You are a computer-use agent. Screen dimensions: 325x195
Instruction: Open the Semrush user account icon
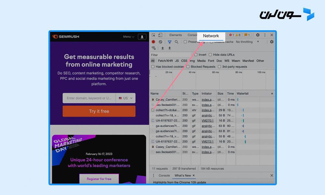coord(142,37)
